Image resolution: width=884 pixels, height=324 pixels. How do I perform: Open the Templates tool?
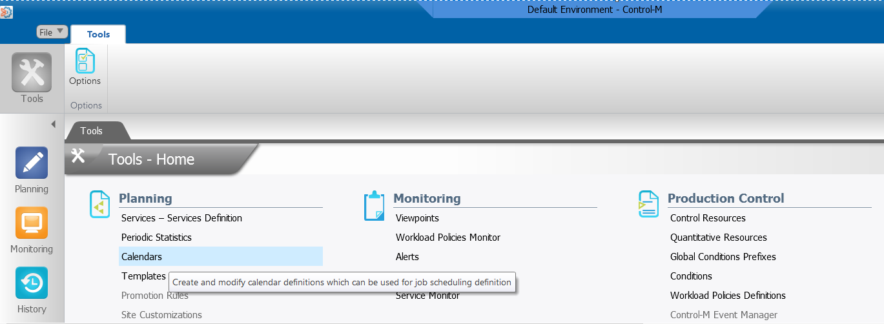[x=143, y=276]
